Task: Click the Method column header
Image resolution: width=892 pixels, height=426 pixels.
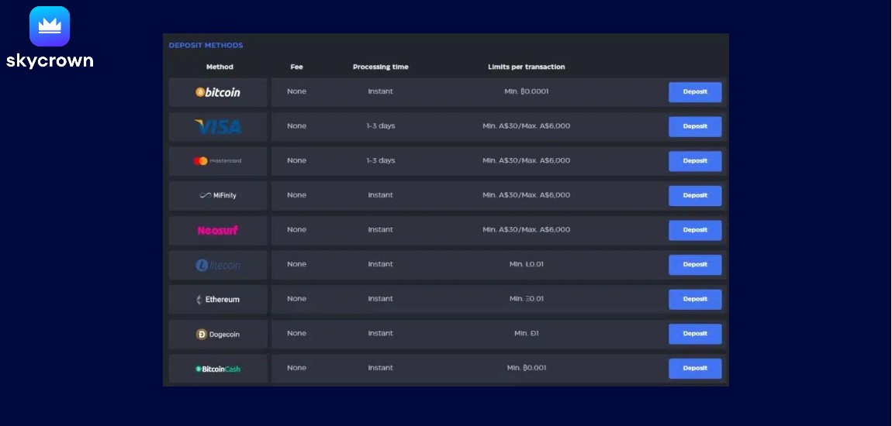Action: [220, 67]
